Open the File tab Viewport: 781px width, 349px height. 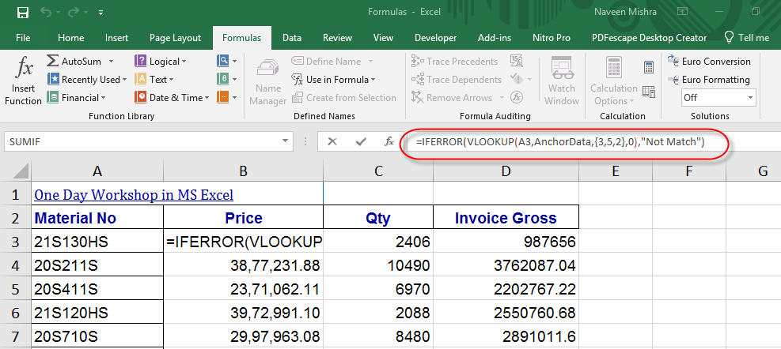(23, 38)
